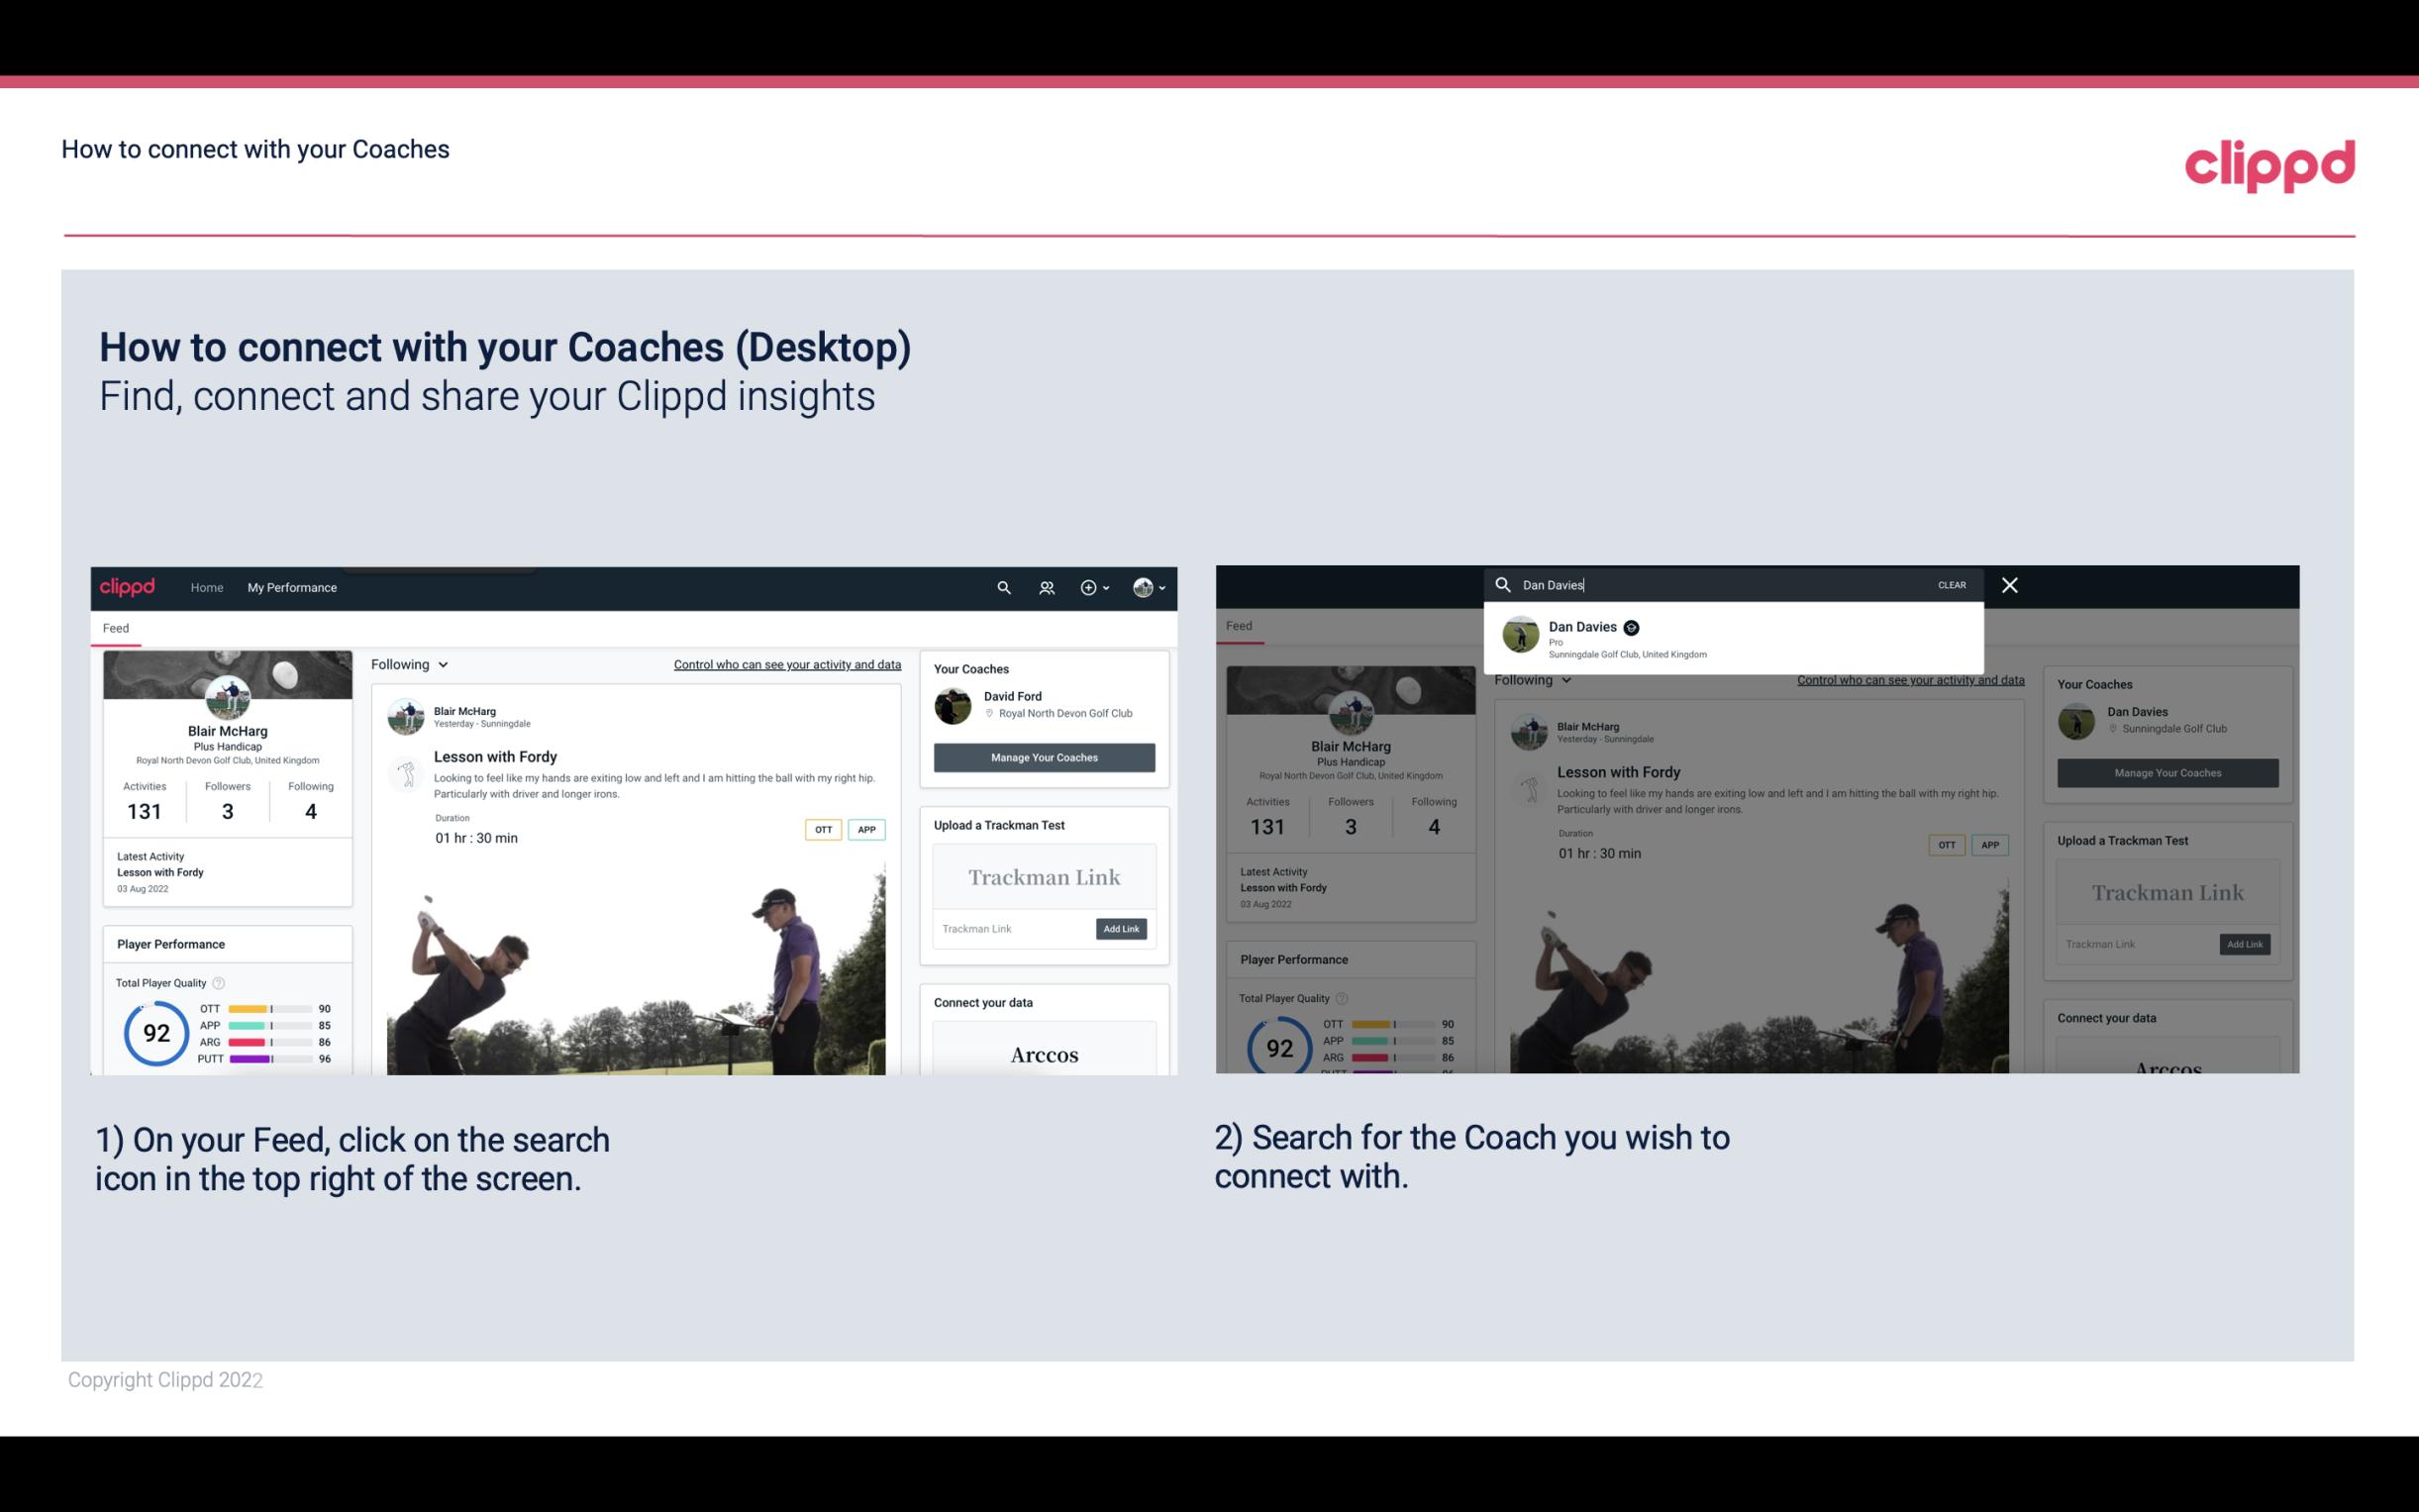The width and height of the screenshot is (2419, 1512).
Task: Click the Manage Your Coaches button
Action: click(x=1044, y=756)
